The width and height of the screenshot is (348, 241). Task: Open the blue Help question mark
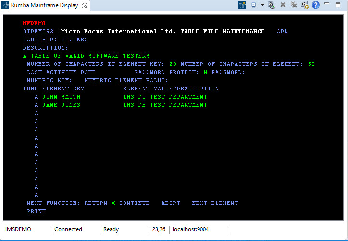(x=316, y=5)
